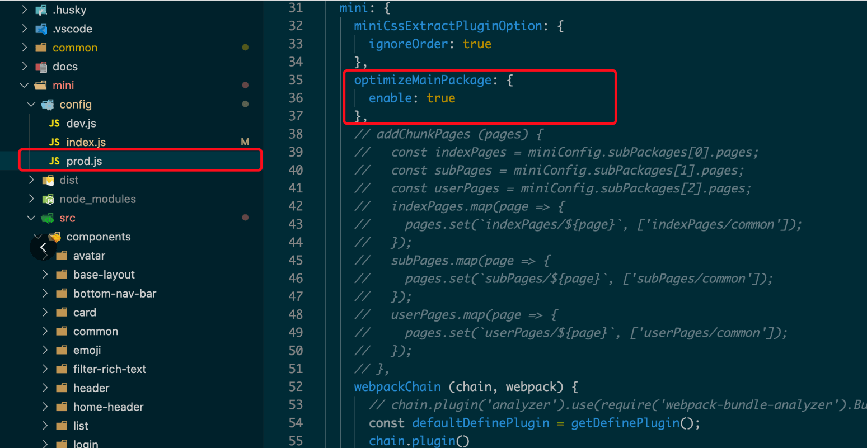Select the filter-rich-text folder
867x448 pixels.
tap(109, 369)
